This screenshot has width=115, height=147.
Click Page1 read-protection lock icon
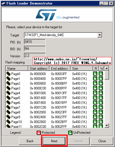pyautogui.click(x=95, y=78)
